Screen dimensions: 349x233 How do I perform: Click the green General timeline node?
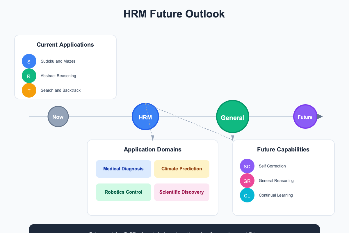233,117
